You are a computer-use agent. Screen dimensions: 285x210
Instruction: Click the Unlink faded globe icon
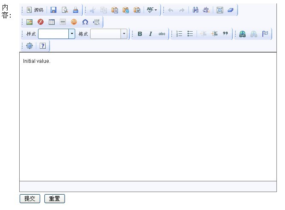[254, 34]
